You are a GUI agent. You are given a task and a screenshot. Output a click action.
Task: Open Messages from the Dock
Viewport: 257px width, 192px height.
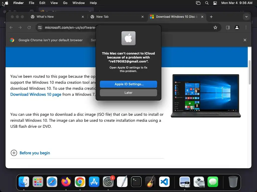213,182
